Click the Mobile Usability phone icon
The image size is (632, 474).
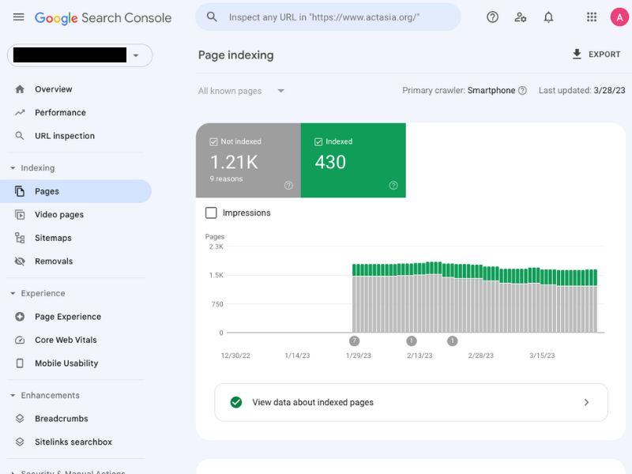pyautogui.click(x=20, y=363)
